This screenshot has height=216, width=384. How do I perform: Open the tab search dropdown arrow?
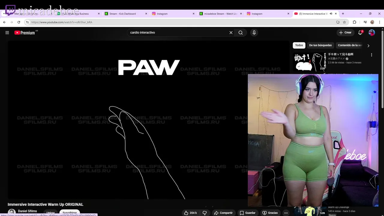(x=4, y=14)
